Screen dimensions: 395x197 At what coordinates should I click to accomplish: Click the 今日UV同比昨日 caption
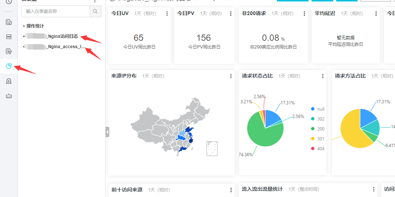coord(139,47)
